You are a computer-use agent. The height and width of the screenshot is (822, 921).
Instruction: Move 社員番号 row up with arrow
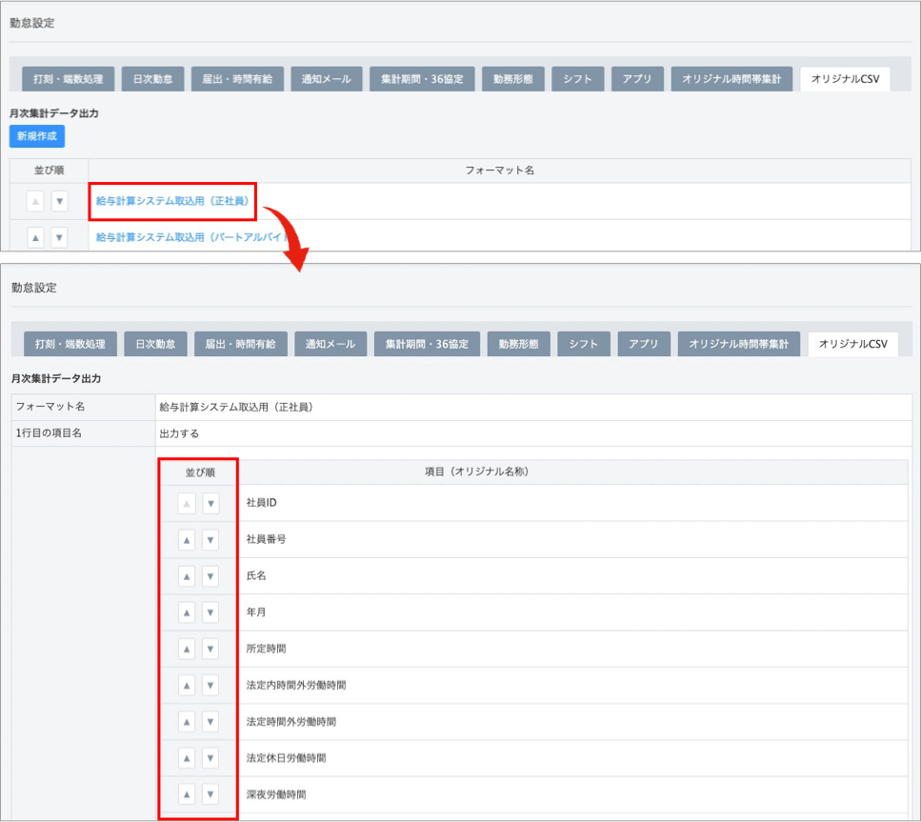187,540
